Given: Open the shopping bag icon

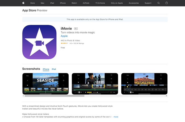Looking at the screenshot, I should pyautogui.click(x=166, y=3).
